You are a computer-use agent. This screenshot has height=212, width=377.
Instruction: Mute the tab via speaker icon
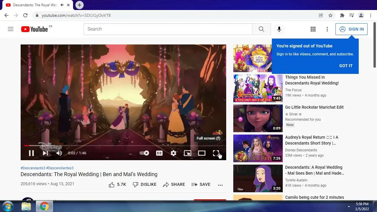click(x=62, y=5)
